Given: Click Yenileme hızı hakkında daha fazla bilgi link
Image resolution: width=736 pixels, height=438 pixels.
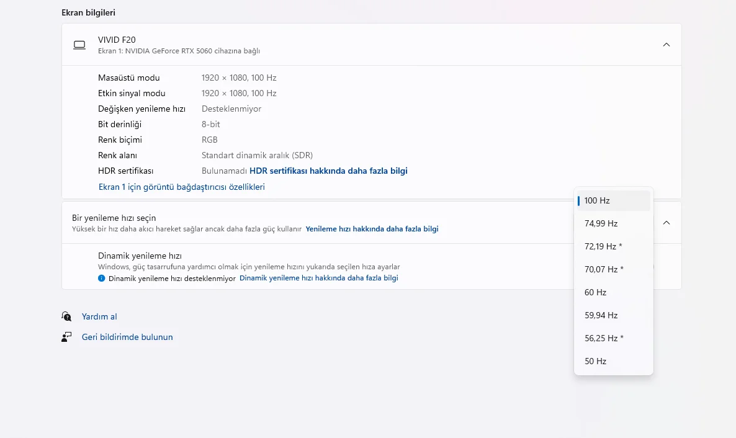Looking at the screenshot, I should [x=372, y=229].
